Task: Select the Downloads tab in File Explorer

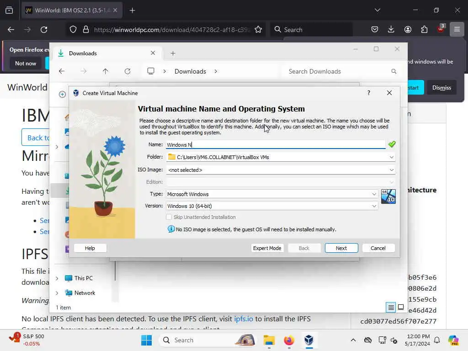Action: coord(107,53)
